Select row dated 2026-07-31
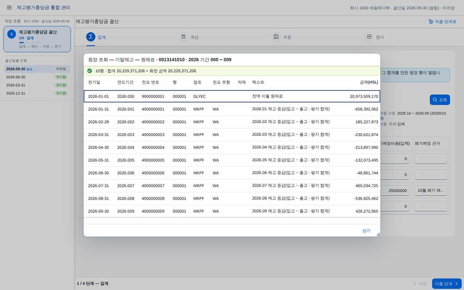 232,186
